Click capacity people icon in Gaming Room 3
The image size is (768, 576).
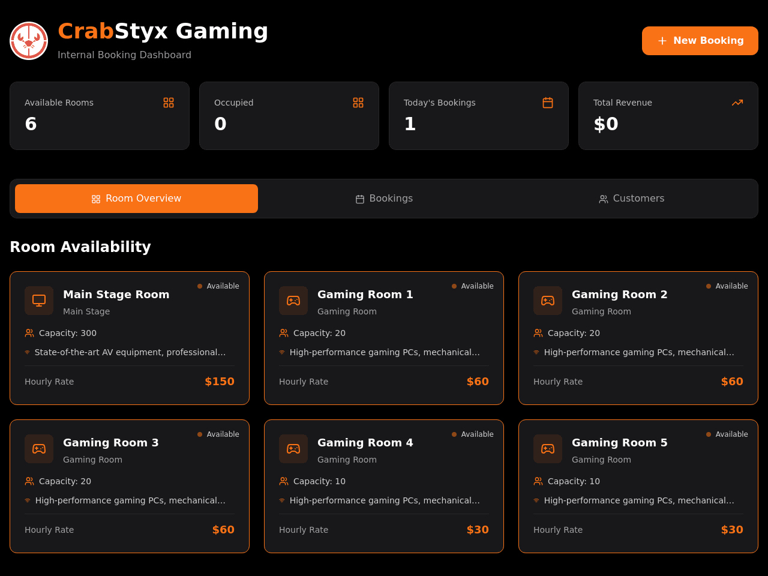[x=29, y=481]
